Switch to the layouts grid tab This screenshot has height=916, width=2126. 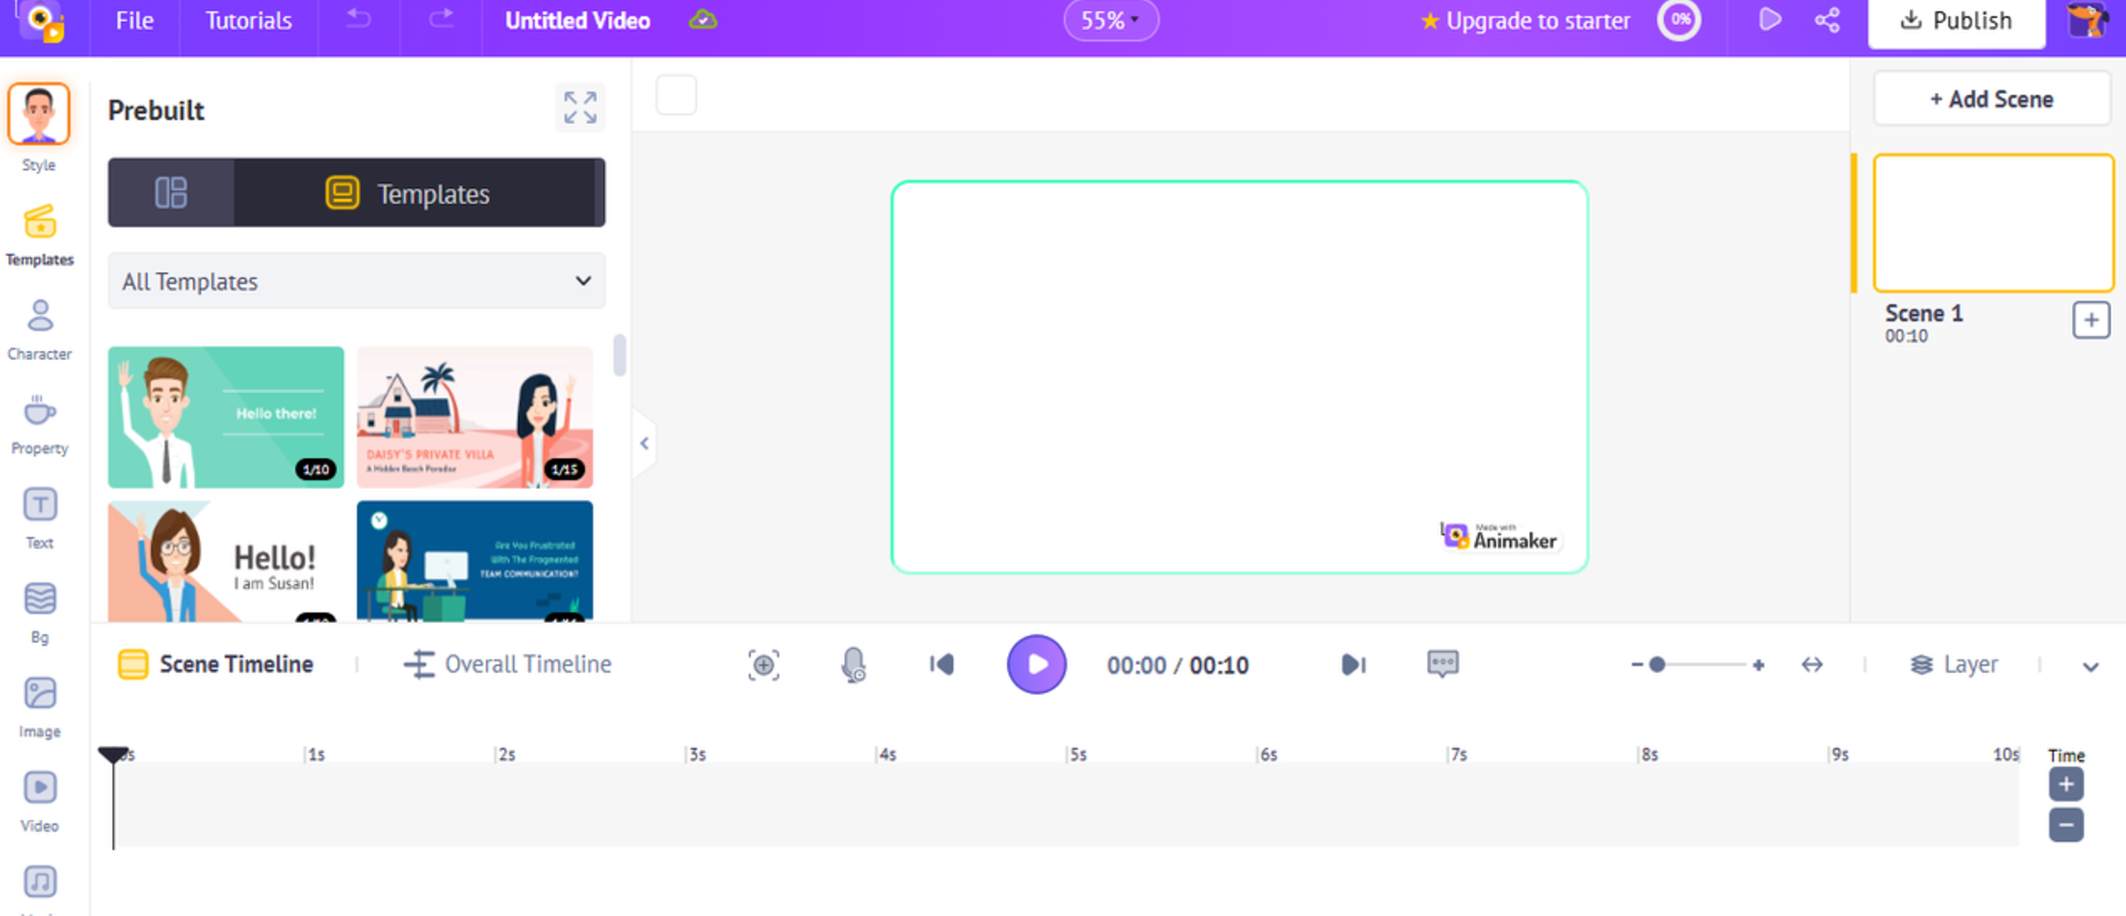171,192
